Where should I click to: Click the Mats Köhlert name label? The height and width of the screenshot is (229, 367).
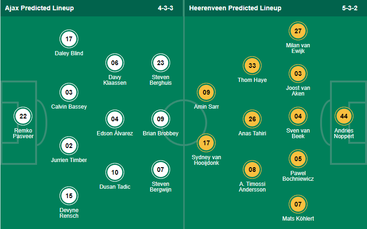point(298,219)
